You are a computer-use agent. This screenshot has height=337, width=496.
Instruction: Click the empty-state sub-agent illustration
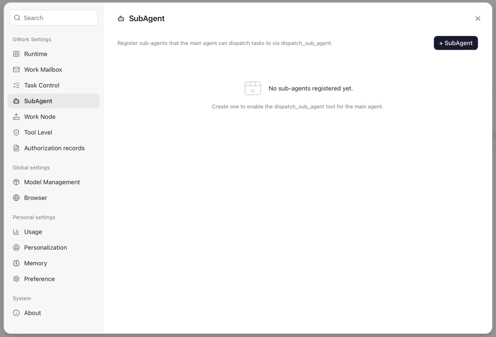(x=253, y=88)
